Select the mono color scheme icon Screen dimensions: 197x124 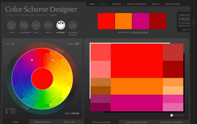[x=12, y=25]
